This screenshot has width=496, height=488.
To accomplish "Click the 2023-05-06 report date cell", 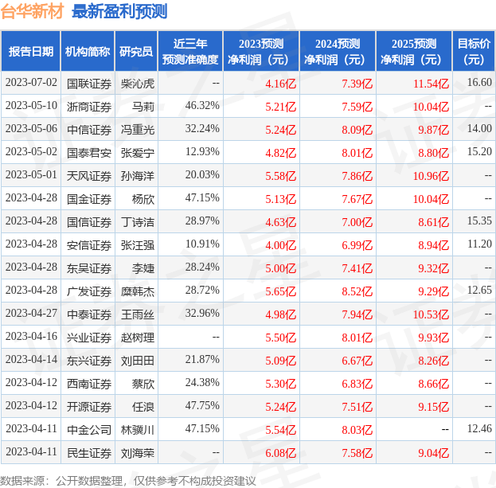I will [x=31, y=129].
